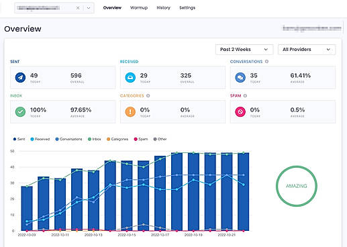Open the History tab
347x247 pixels.
(163, 8)
